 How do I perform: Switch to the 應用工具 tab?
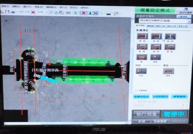click(x=160, y=26)
